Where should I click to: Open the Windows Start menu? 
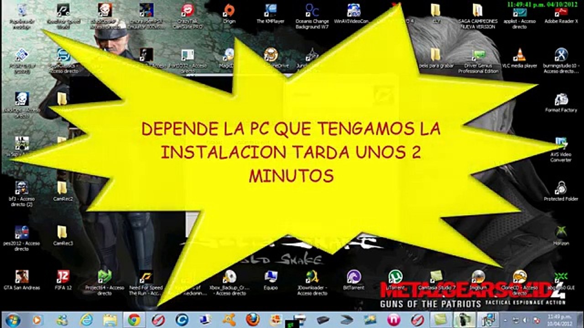[13, 320]
